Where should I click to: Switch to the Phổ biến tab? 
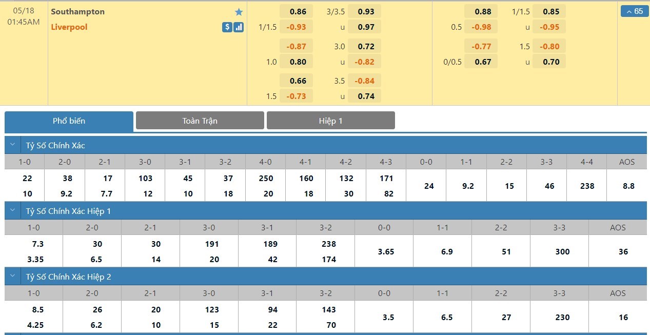pos(69,121)
